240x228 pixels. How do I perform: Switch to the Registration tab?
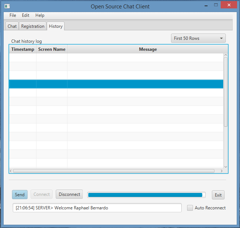pyautogui.click(x=32, y=26)
